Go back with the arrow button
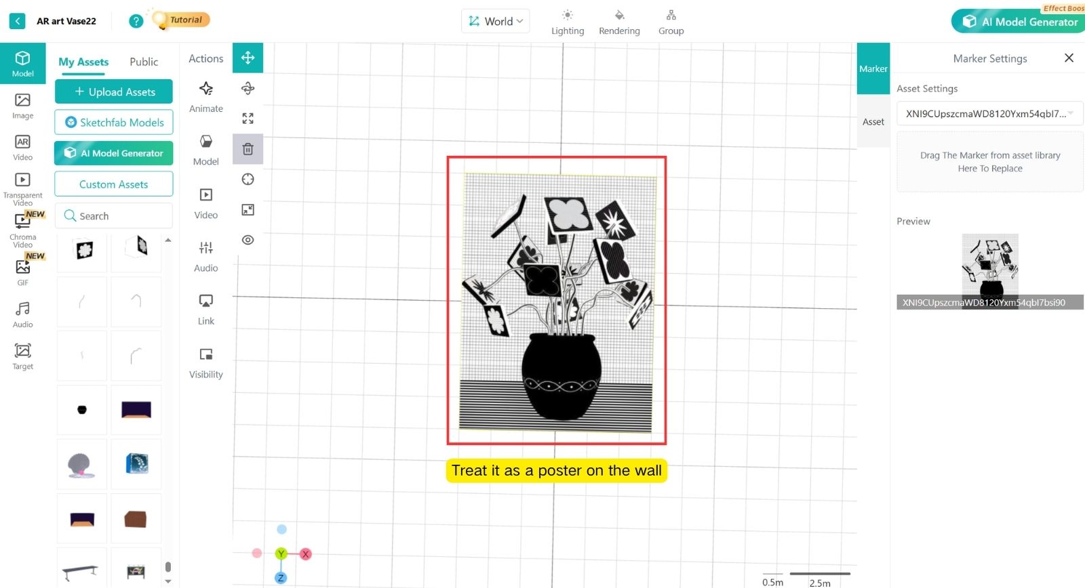The width and height of the screenshot is (1085, 588). click(x=18, y=21)
